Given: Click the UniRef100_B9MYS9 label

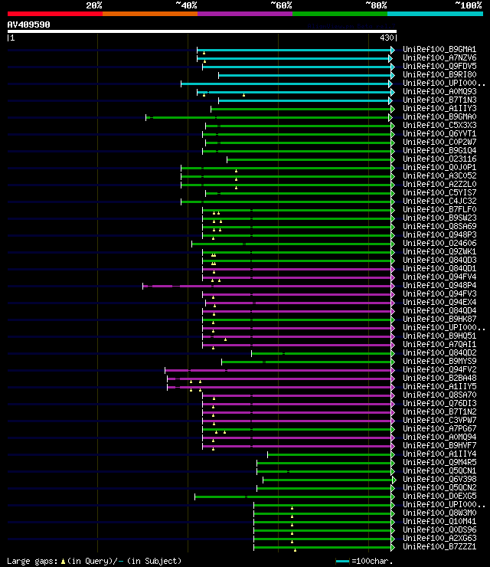Looking at the screenshot, I should (x=439, y=361).
